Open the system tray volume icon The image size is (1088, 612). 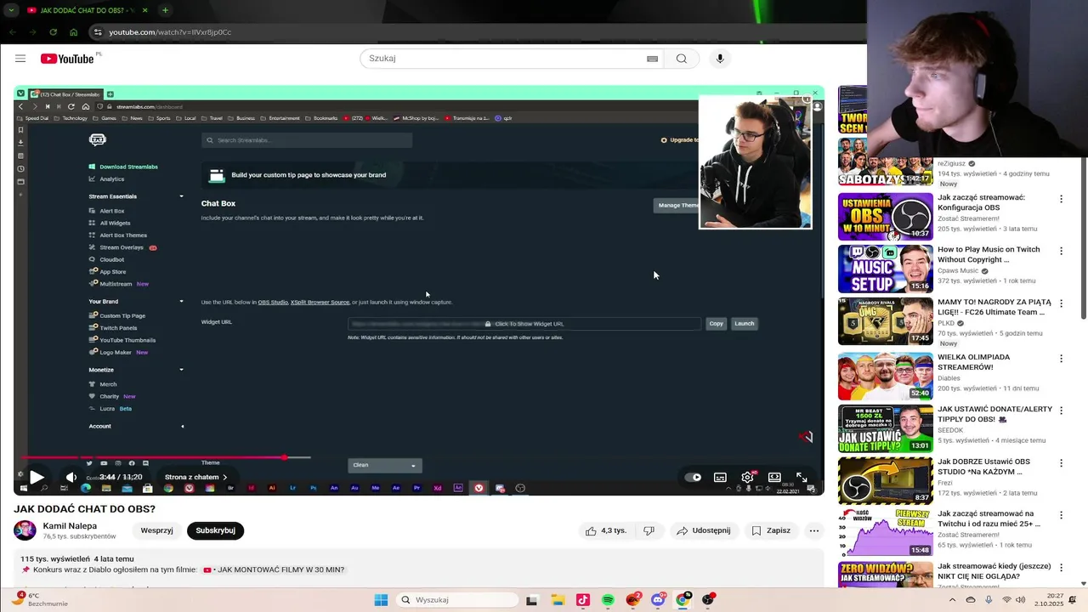tap(1020, 600)
